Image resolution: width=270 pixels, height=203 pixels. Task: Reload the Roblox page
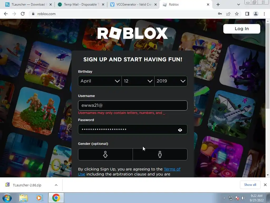[x=23, y=14]
